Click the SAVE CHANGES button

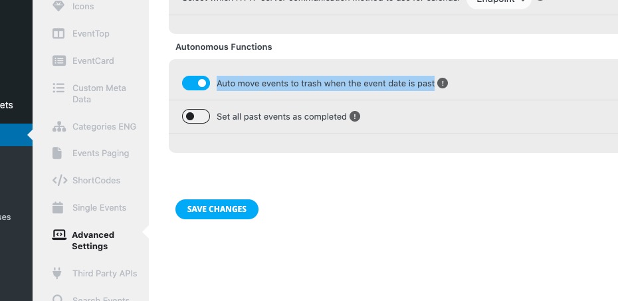pos(217,209)
